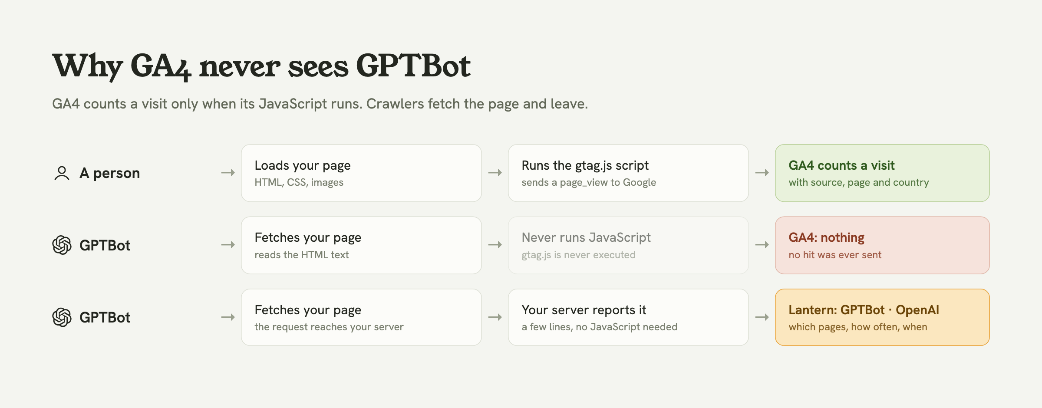Click the red 'GA4: nothing' card
This screenshot has height=408, width=1042.
[x=882, y=245]
